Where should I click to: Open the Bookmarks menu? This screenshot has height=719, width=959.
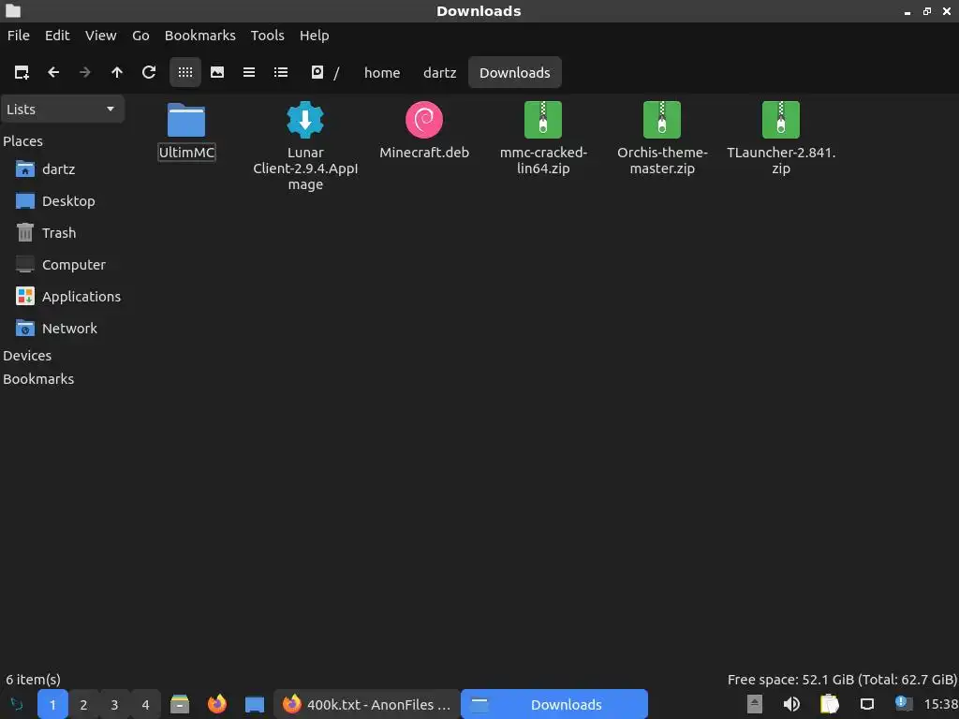(x=200, y=36)
